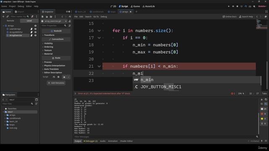Toggle FileSystem split mode icon
Viewport: 269px width, 151px height.
point(37,100)
